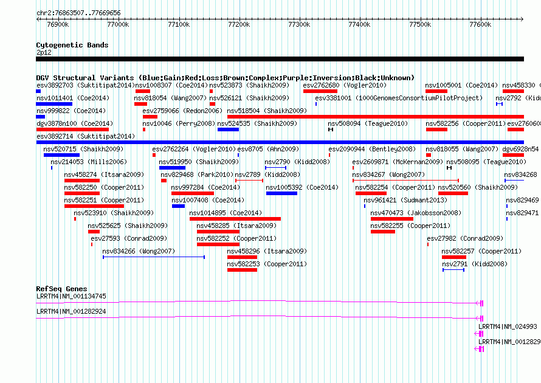Image resolution: width=541 pixels, height=383 pixels.
Task: Click esv3381001 1000GenomesConsortiumPilotProject label
Action: (x=399, y=98)
